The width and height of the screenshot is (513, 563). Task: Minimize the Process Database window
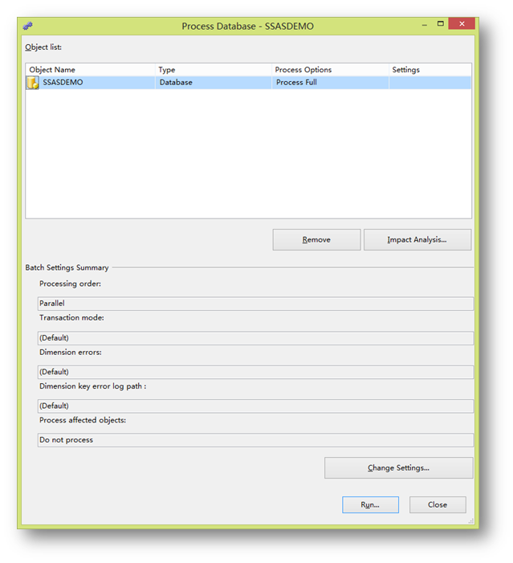(425, 24)
